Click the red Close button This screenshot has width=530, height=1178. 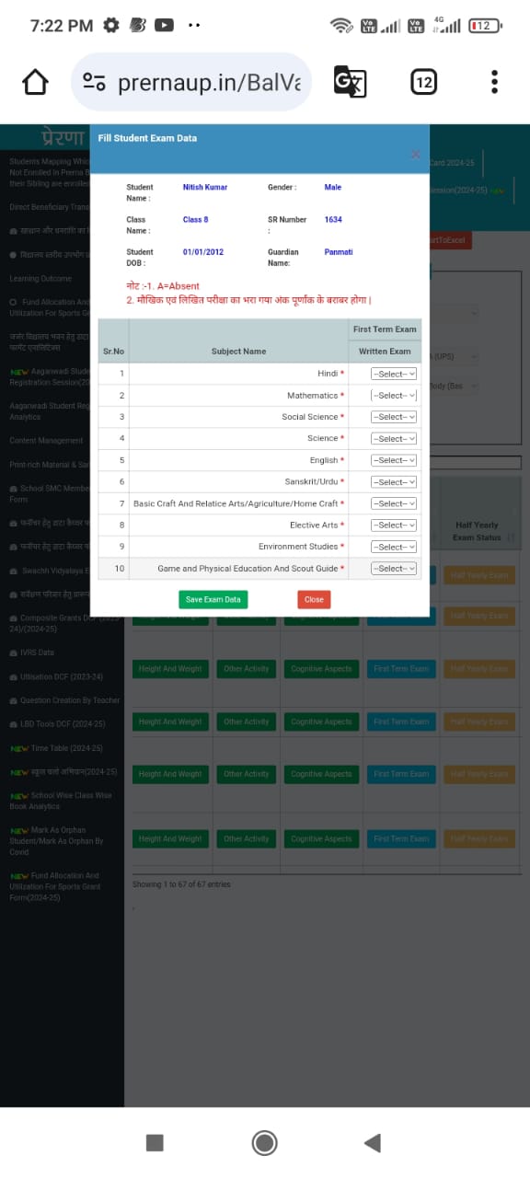pos(314,599)
